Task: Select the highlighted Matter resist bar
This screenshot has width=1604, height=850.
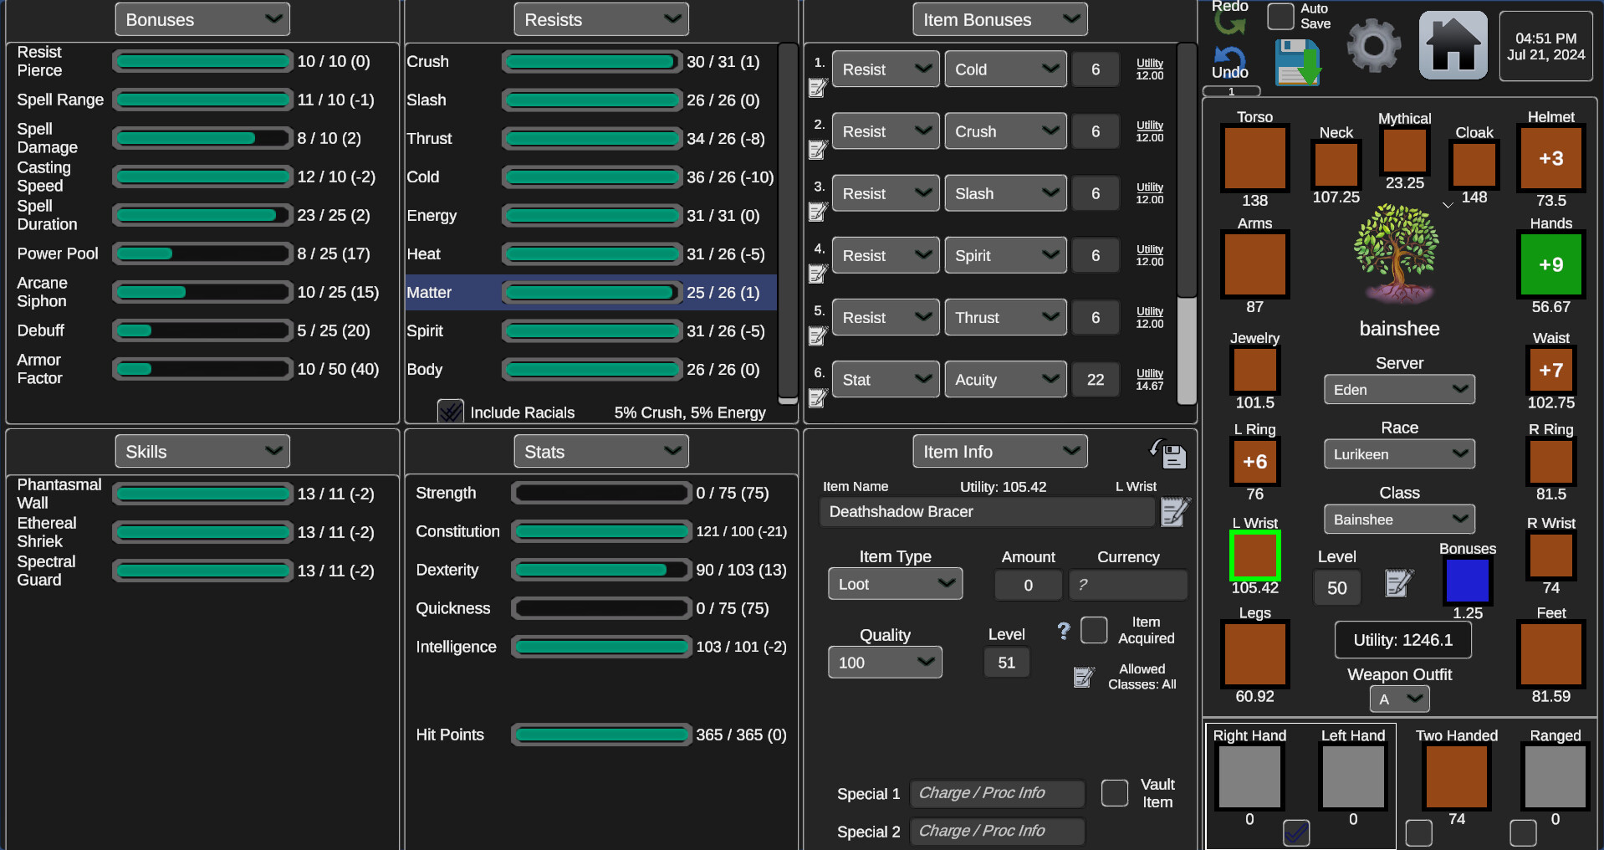Action: tap(591, 293)
